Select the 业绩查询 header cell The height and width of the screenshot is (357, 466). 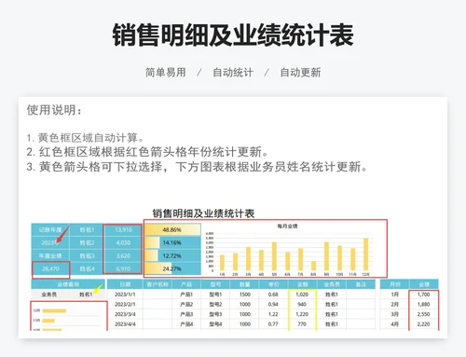coord(68,284)
